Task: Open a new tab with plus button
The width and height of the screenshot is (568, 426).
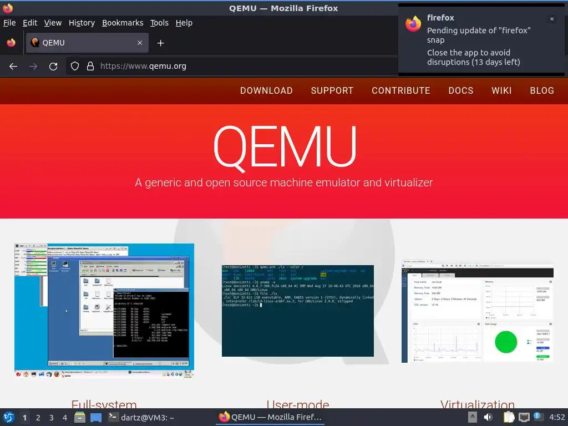Action: [x=160, y=43]
